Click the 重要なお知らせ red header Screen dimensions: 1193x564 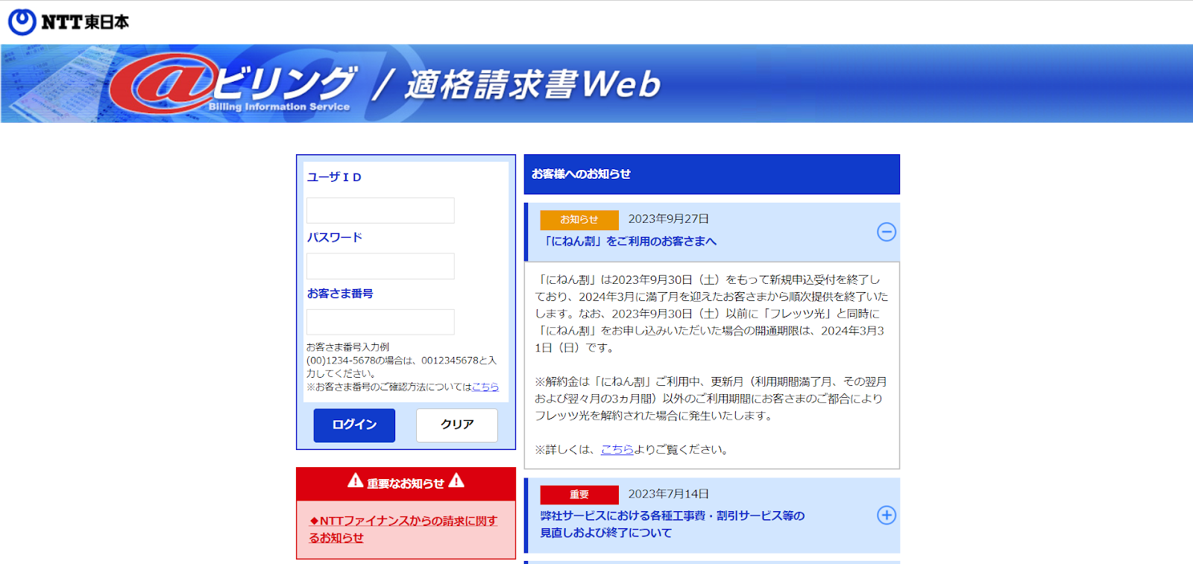click(406, 484)
